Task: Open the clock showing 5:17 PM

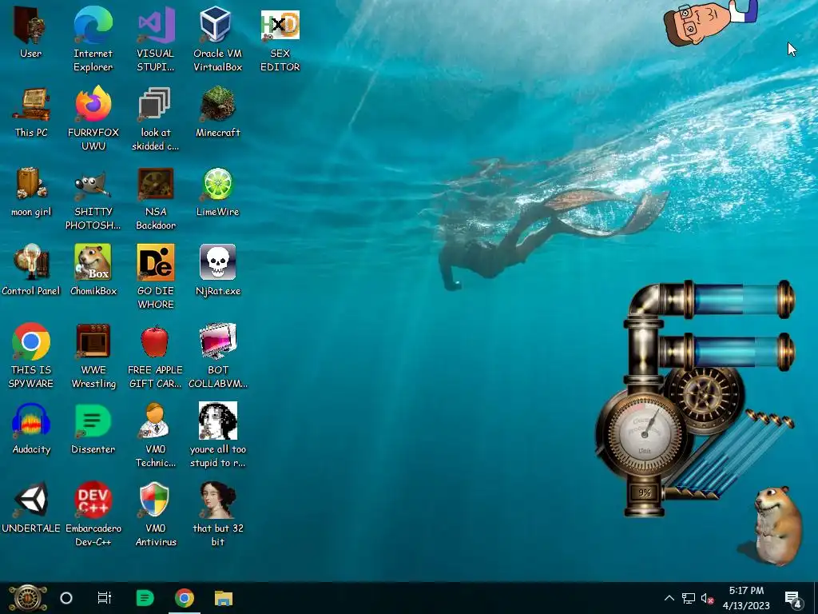Action: click(746, 598)
